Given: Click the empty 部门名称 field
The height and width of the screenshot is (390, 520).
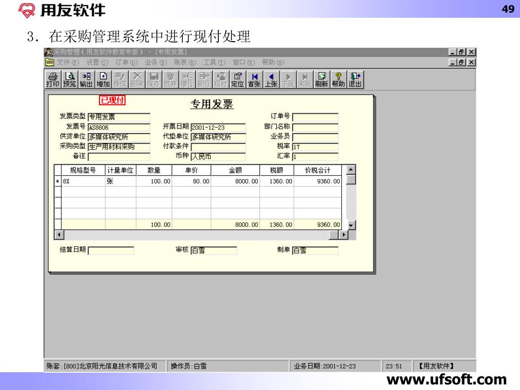Looking at the screenshot, I should coord(315,127).
